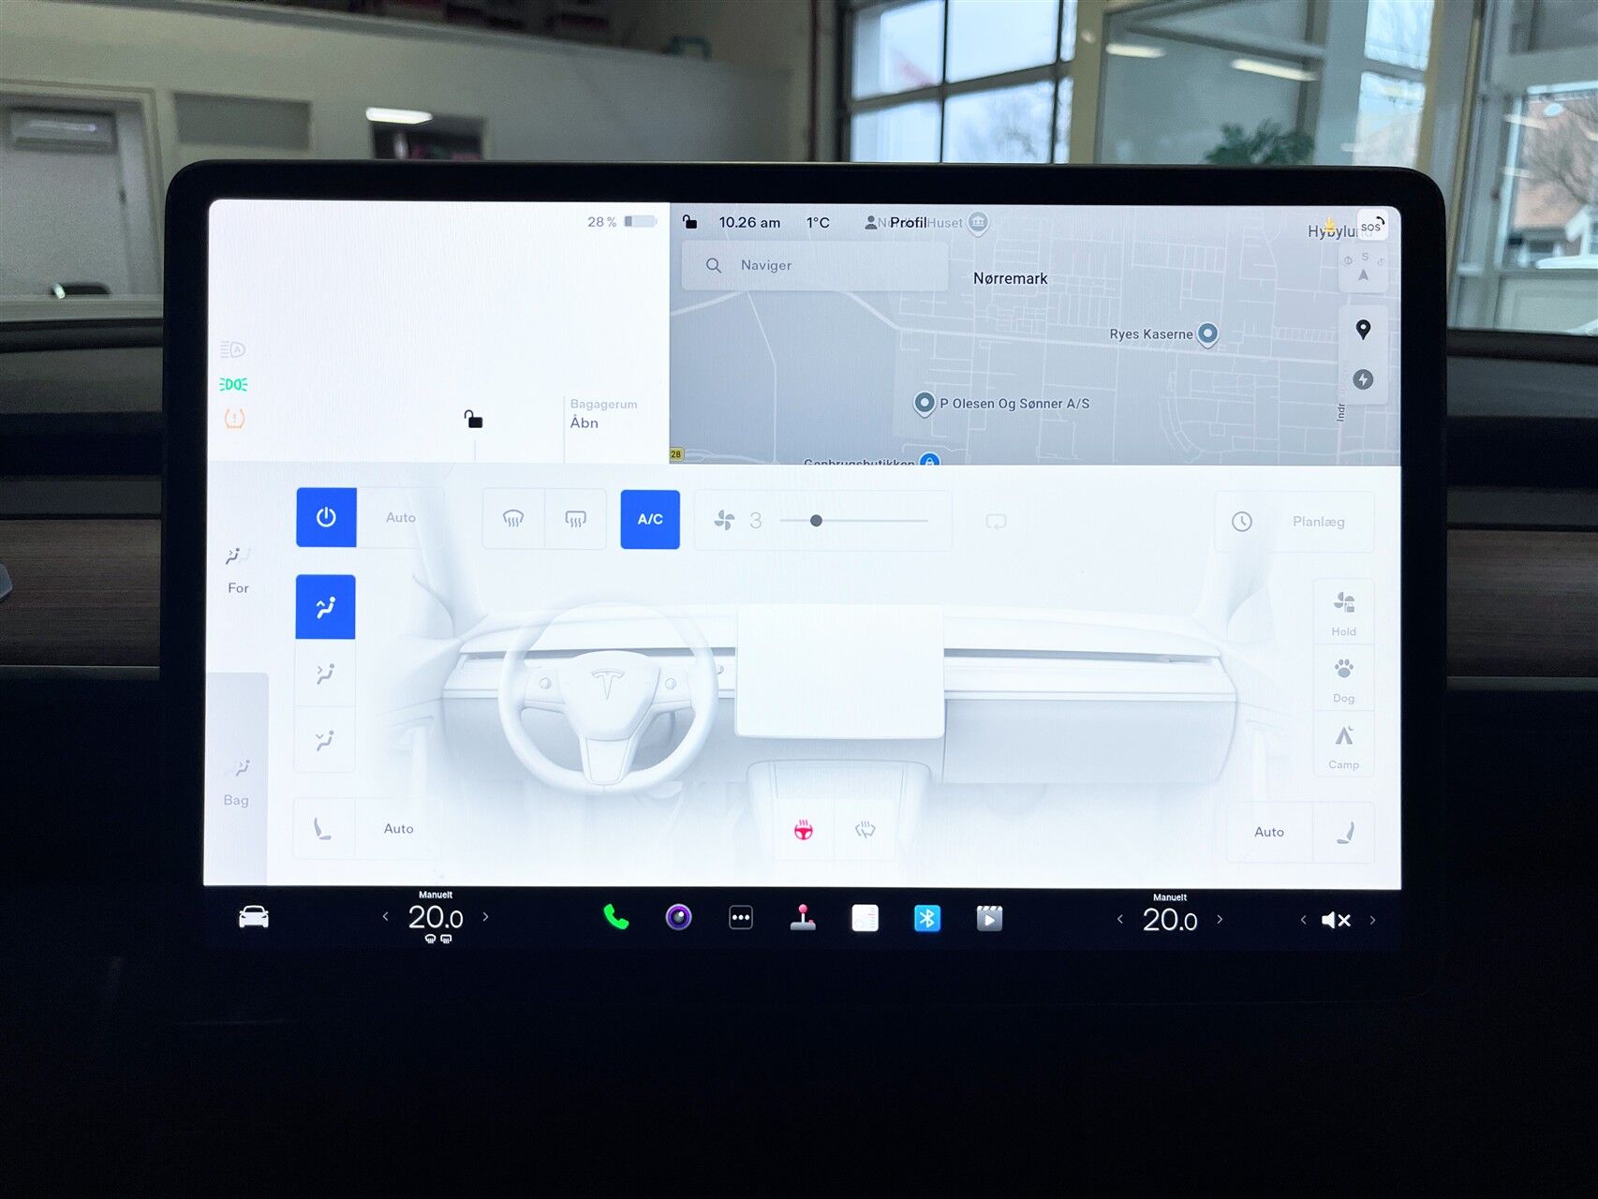Image resolution: width=1598 pixels, height=1199 pixels.
Task: Toggle front windshield defrost
Action: click(x=513, y=519)
